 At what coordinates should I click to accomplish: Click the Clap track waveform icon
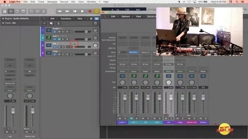[49, 53]
